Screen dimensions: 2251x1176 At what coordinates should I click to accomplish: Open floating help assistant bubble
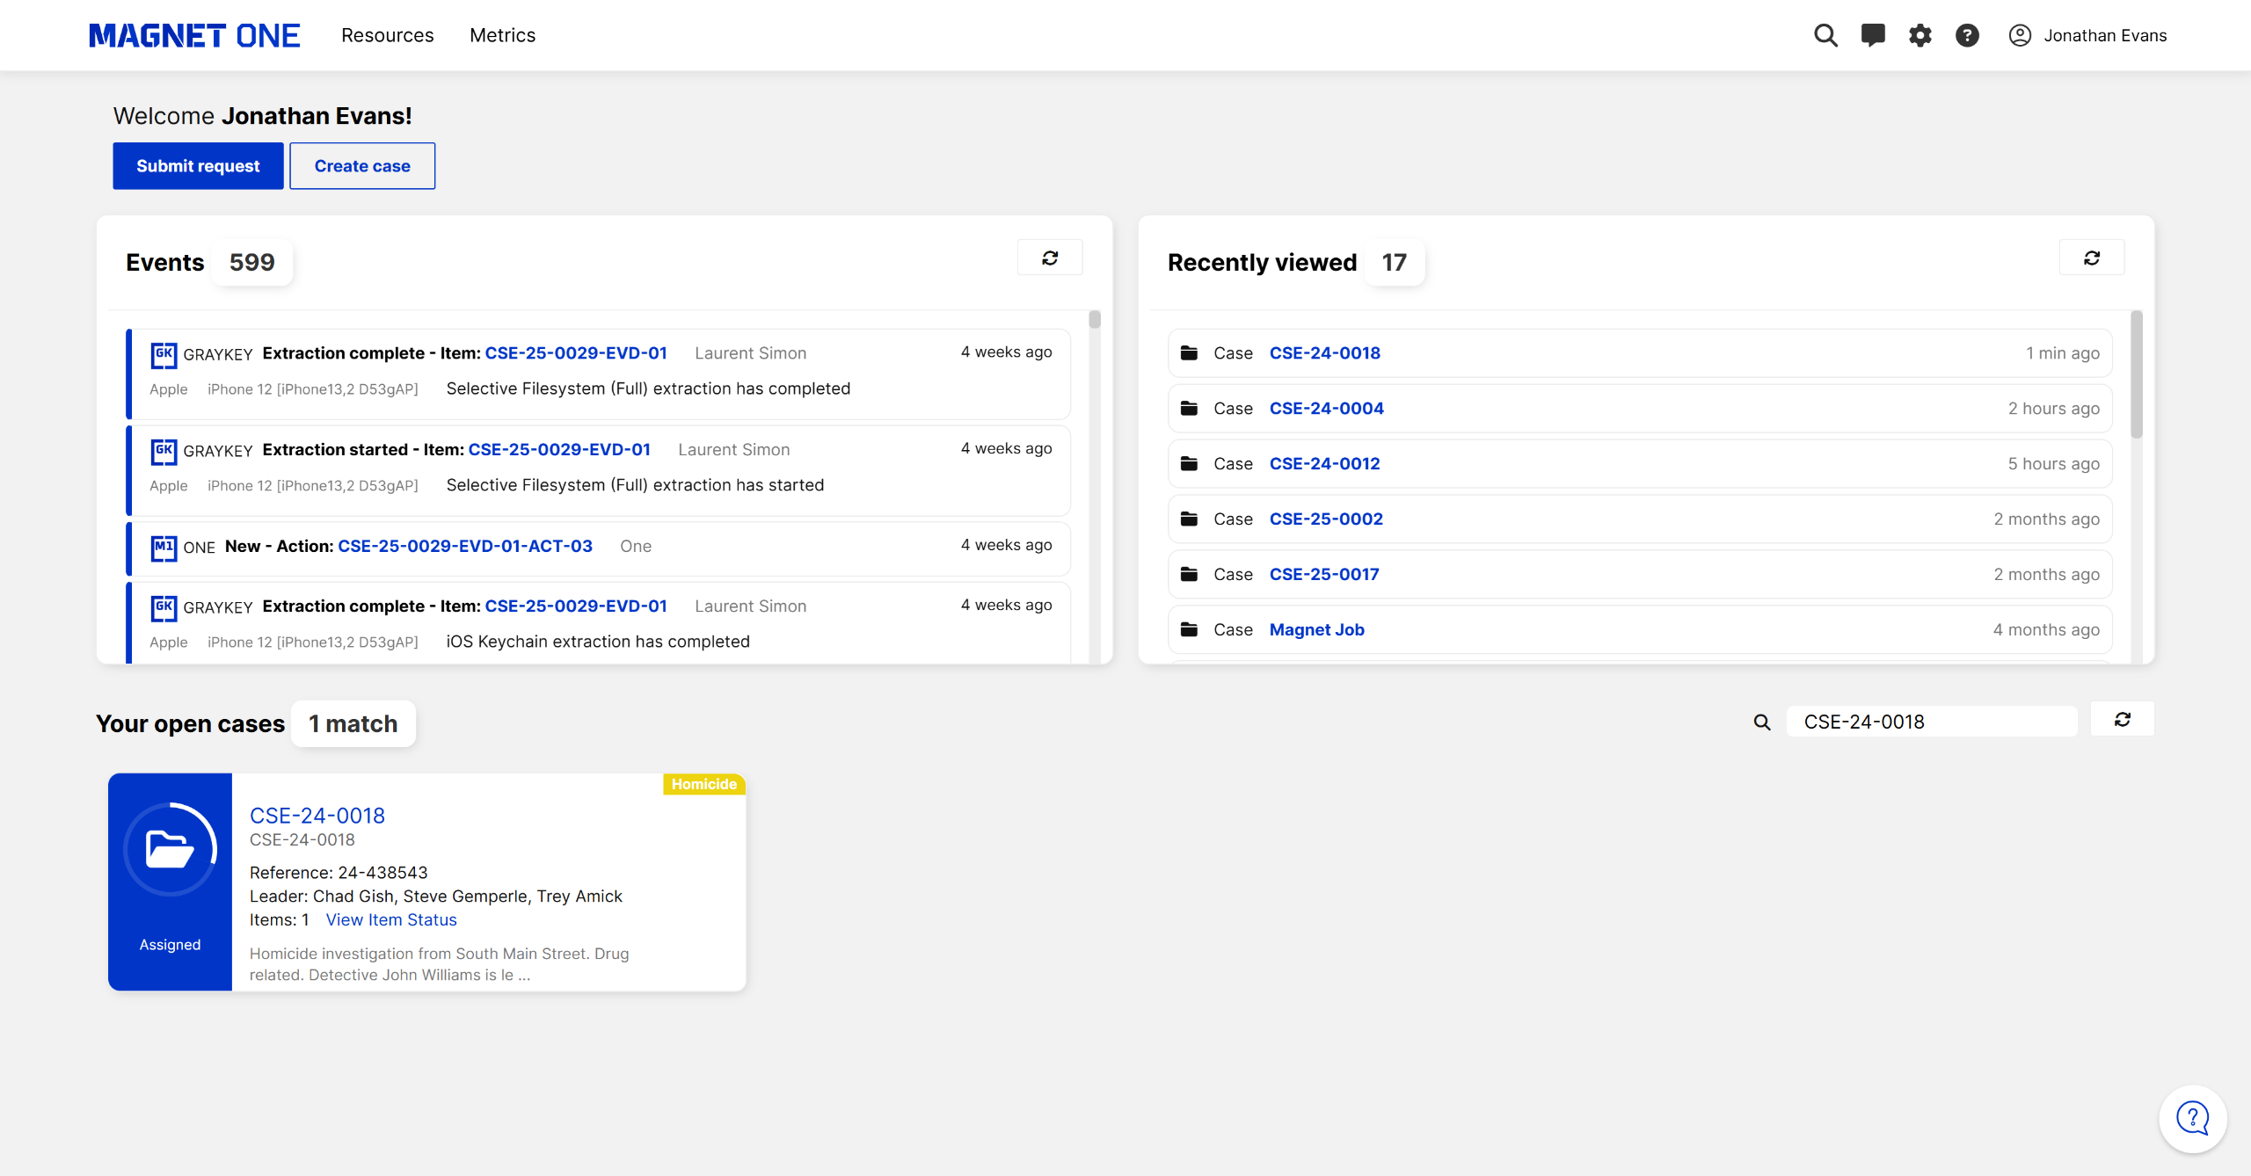pyautogui.click(x=2193, y=1119)
